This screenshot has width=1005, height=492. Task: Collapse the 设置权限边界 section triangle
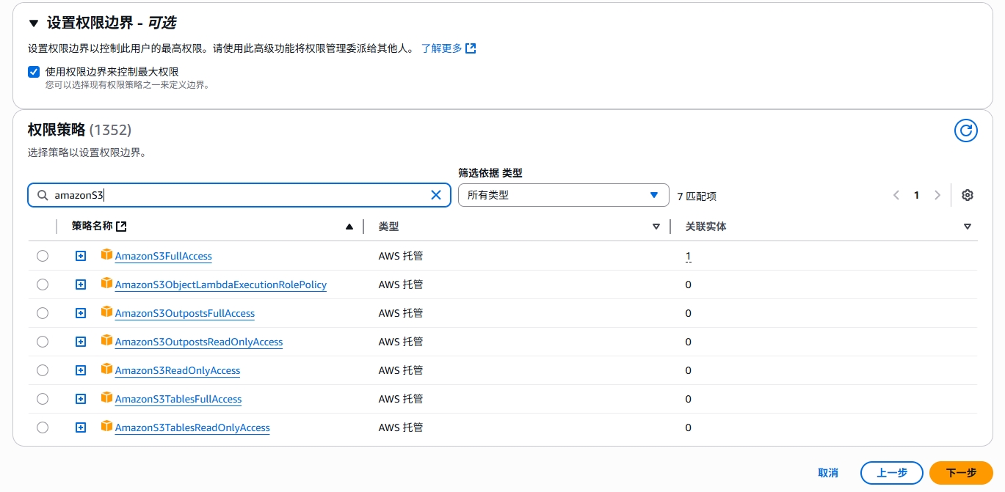click(x=33, y=23)
